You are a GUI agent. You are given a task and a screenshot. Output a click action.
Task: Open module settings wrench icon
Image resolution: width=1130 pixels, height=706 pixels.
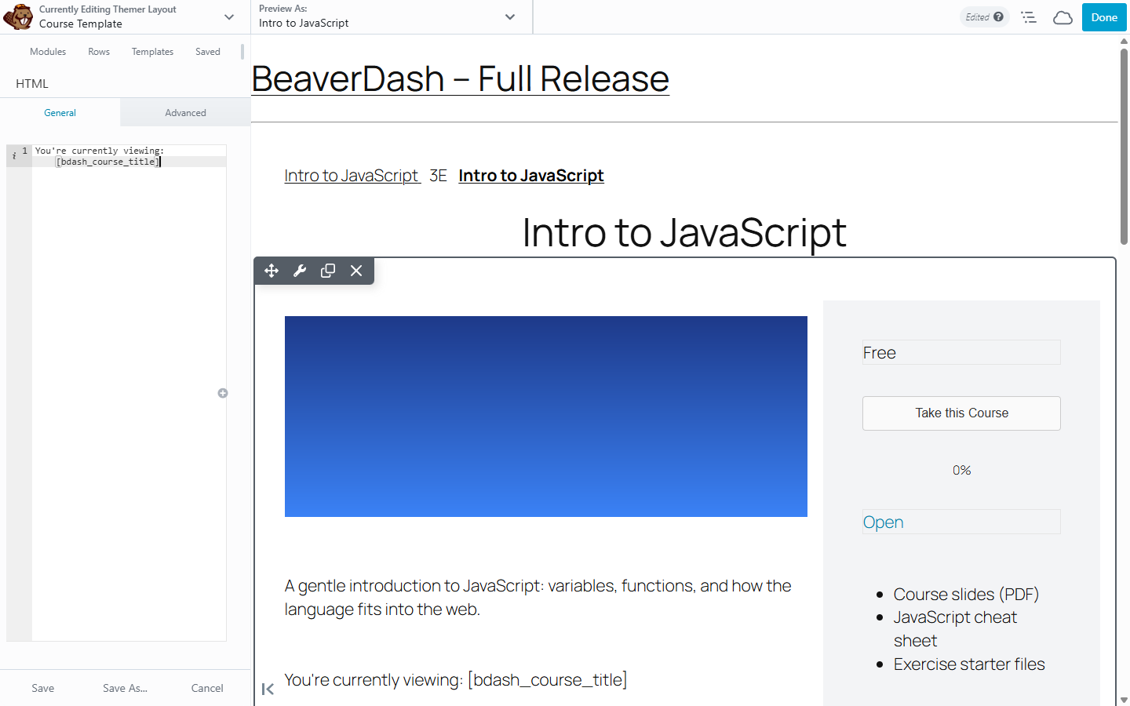point(300,271)
